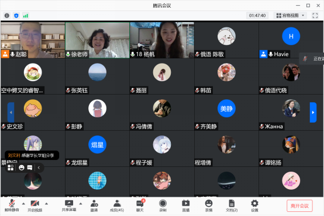Click 张英钰's sea avatar
The width and height of the screenshot is (324, 216).
(x=97, y=72)
